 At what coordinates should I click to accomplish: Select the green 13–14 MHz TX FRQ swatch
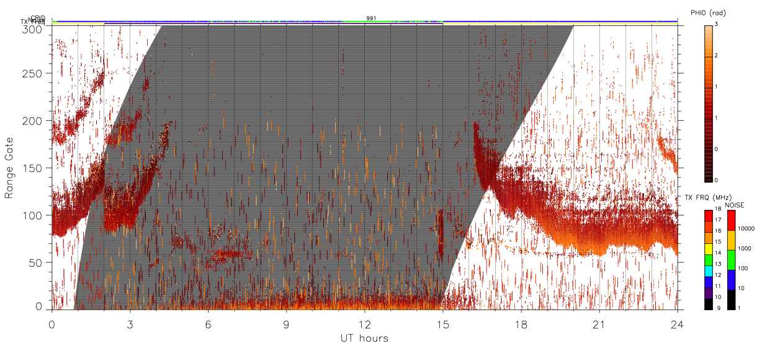coord(708,259)
